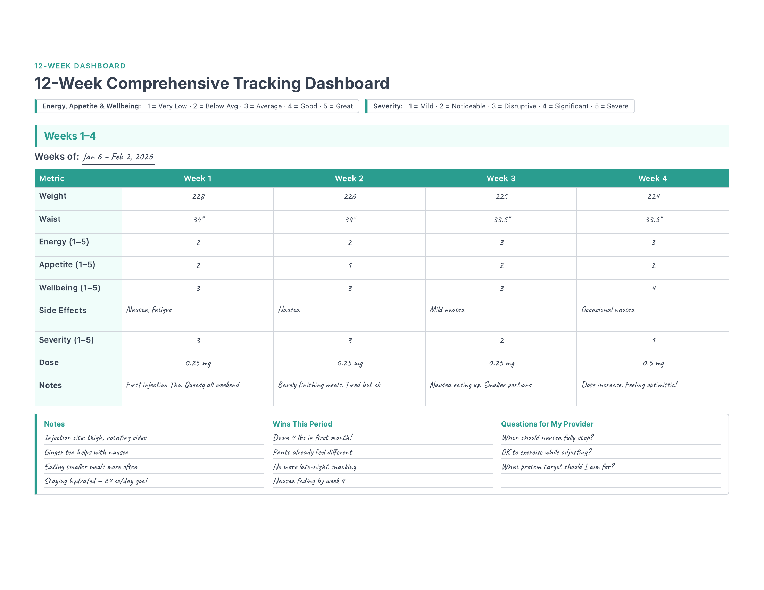Select the Wellbeing score of 4 in Week 4
Image resolution: width=764 pixels, height=590 pixels.
tap(653, 288)
